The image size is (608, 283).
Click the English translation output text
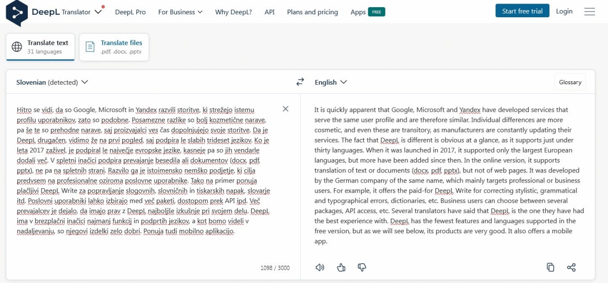click(449, 175)
